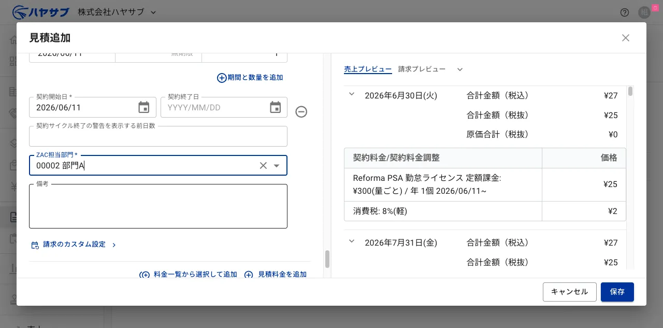Click the billing icon beside 請求のカスタム設定
Image resolution: width=663 pixels, height=328 pixels.
pos(35,245)
